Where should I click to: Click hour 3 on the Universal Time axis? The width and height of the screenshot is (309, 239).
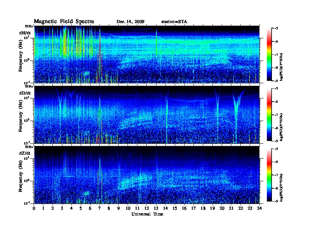pos(62,208)
